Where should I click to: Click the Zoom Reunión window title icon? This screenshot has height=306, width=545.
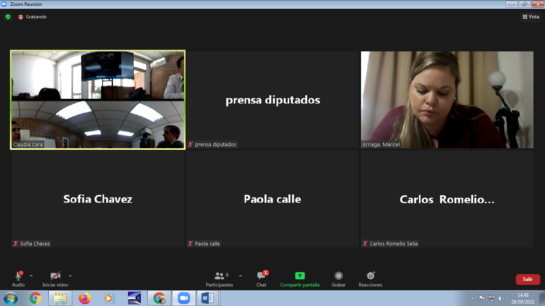click(4, 4)
